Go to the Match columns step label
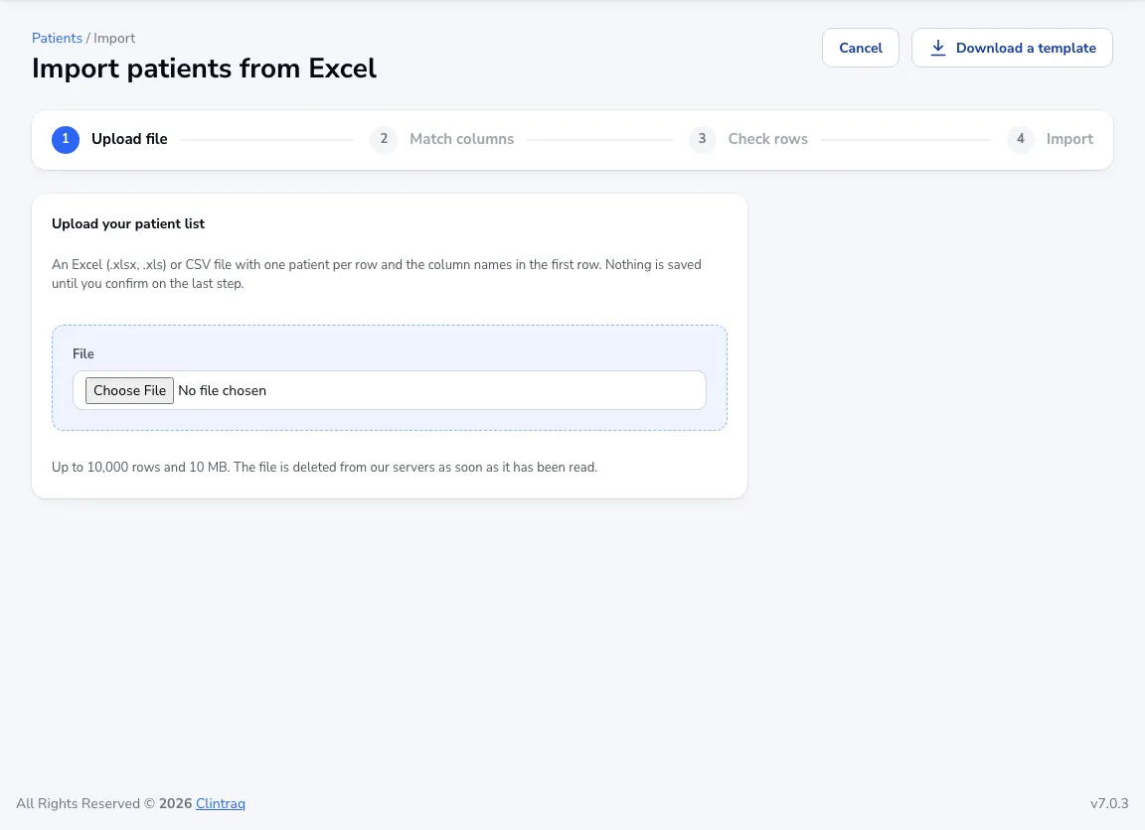This screenshot has width=1145, height=830. click(461, 139)
